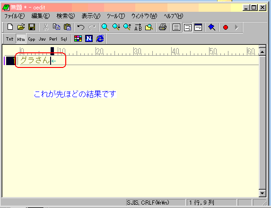Open a file with folder icon
This screenshot has width=271, height=208.
click(x=21, y=27)
